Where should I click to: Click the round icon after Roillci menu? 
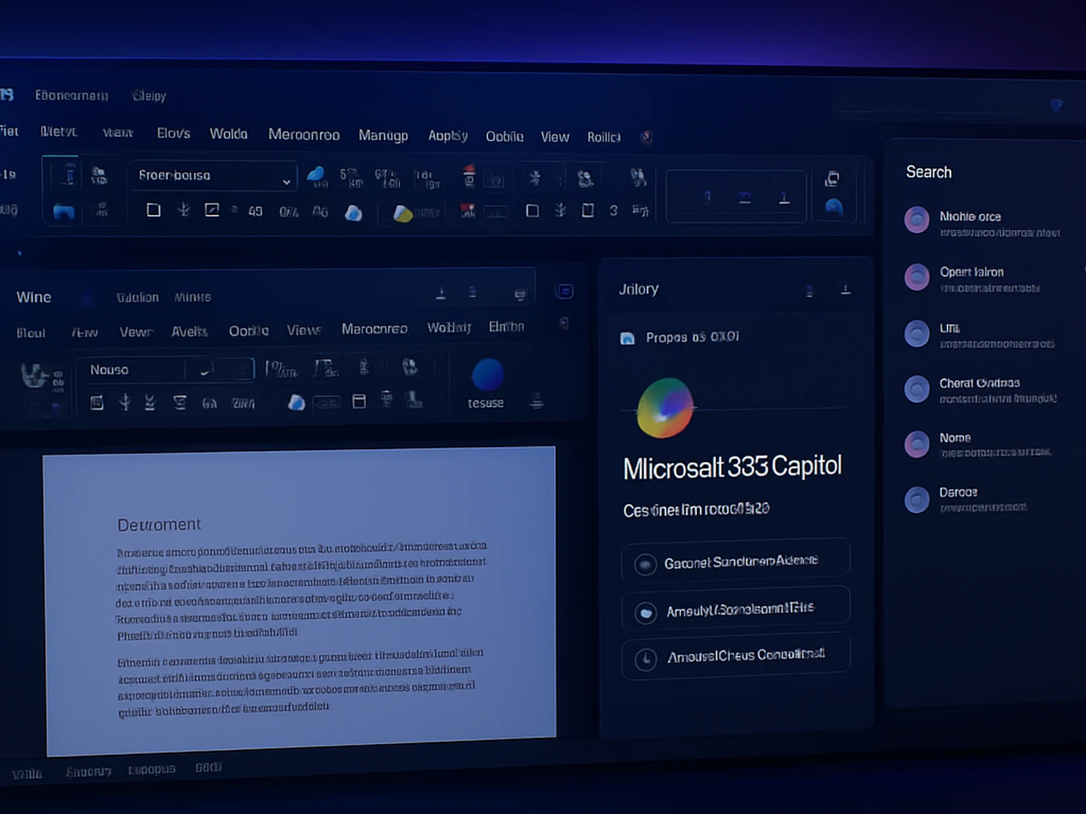point(645,137)
